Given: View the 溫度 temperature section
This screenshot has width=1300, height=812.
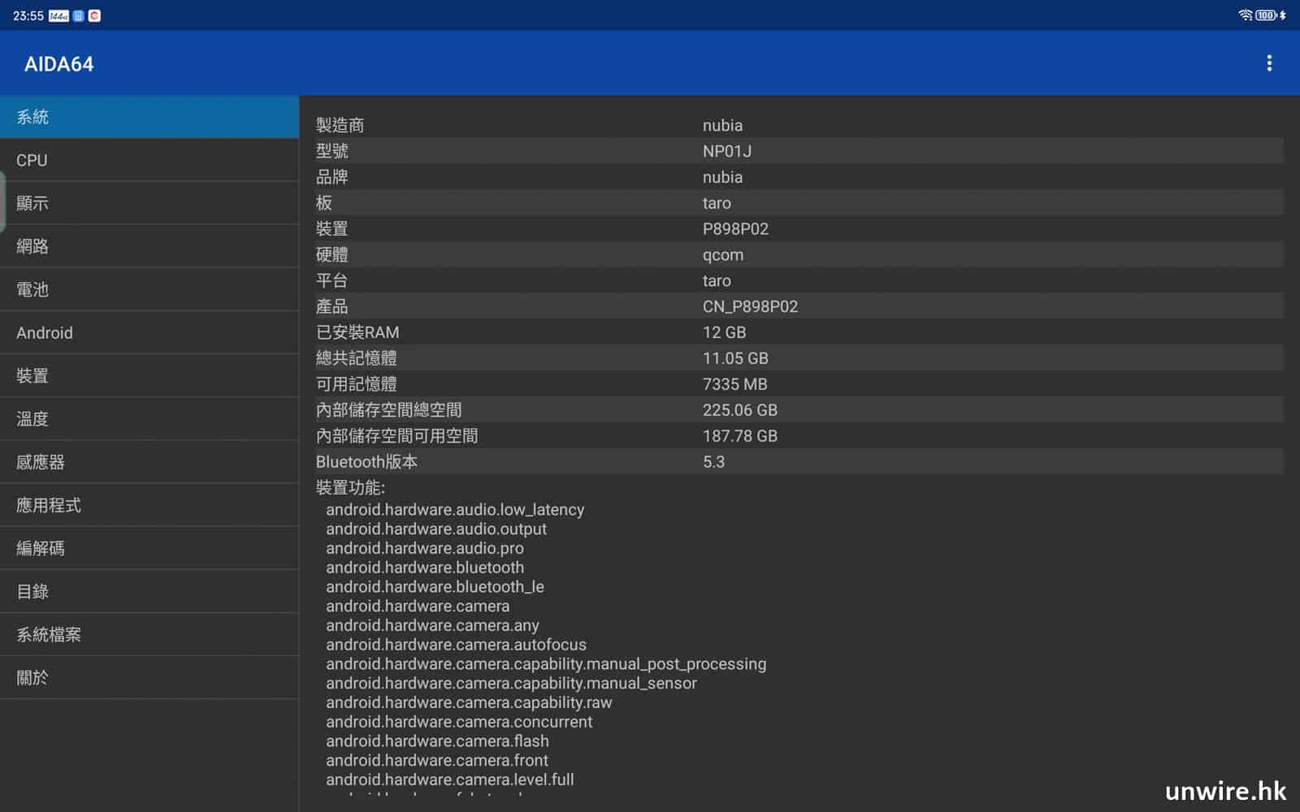Looking at the screenshot, I should pos(149,419).
